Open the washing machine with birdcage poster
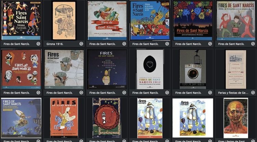The height and width of the screenshot is (142, 257). coord(193,69)
